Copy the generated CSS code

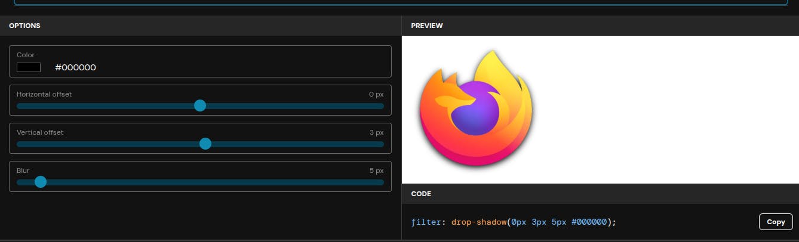776,222
